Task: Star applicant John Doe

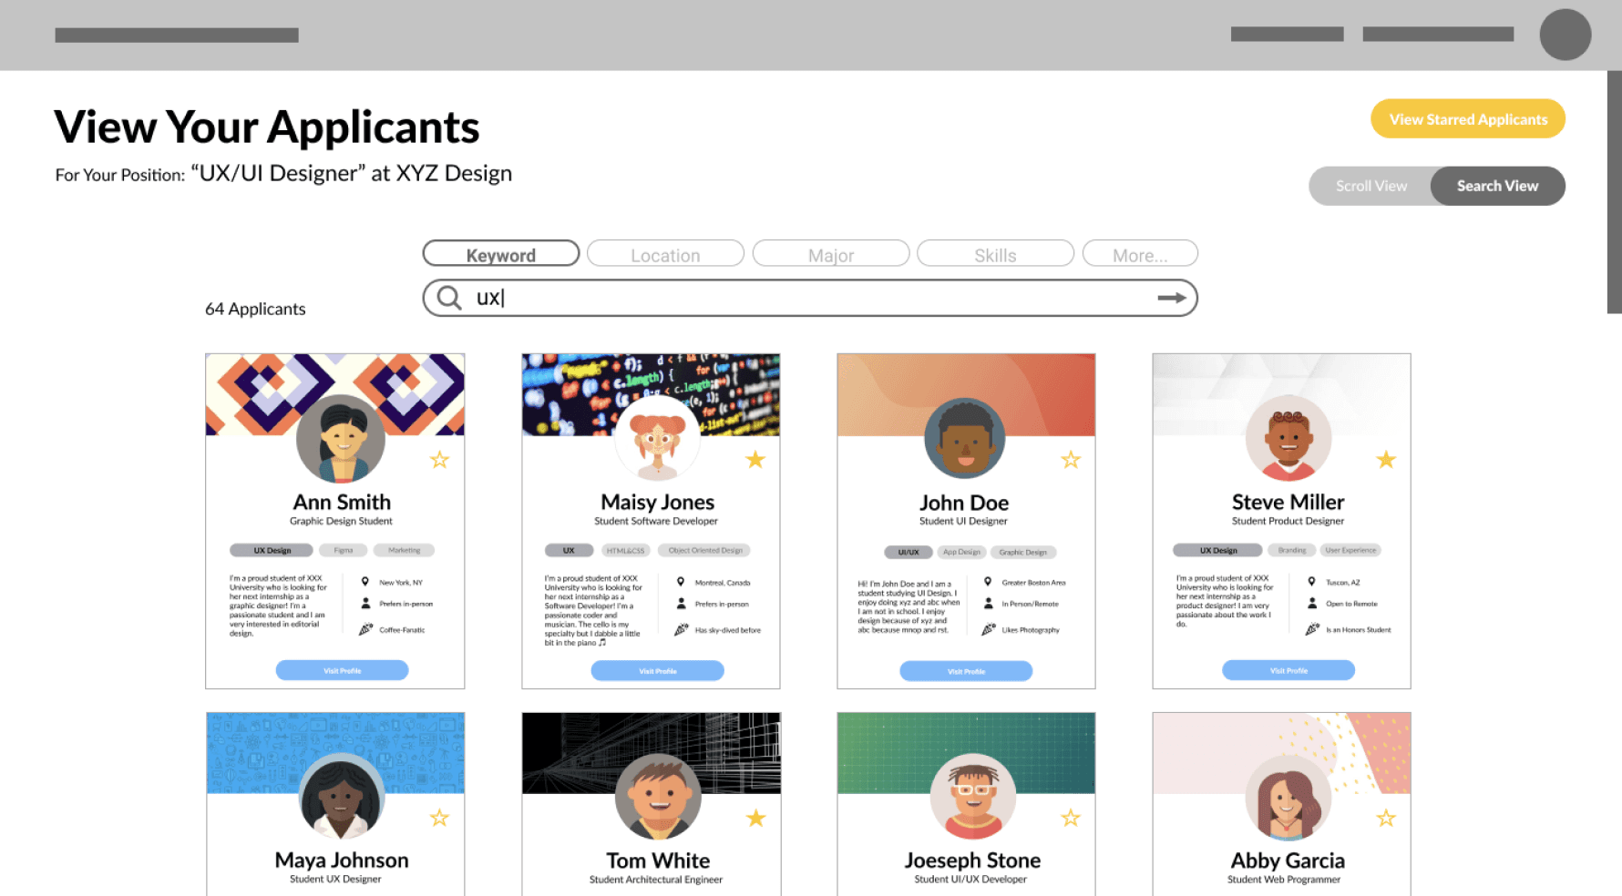Action: (1071, 460)
